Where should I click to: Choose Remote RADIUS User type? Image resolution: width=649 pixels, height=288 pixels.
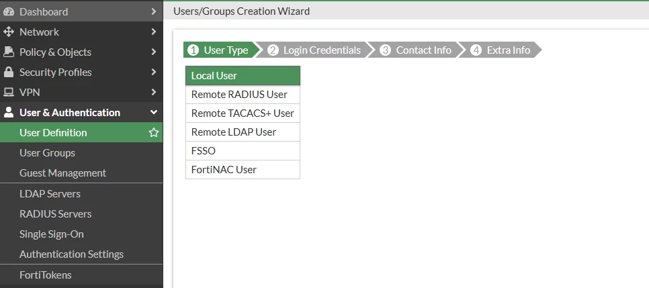click(243, 95)
